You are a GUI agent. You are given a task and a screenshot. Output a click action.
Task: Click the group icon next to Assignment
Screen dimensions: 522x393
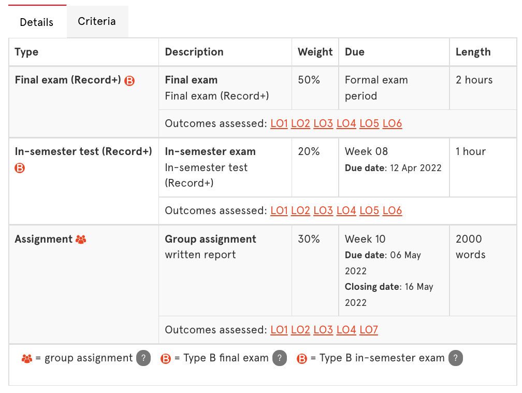(x=81, y=240)
